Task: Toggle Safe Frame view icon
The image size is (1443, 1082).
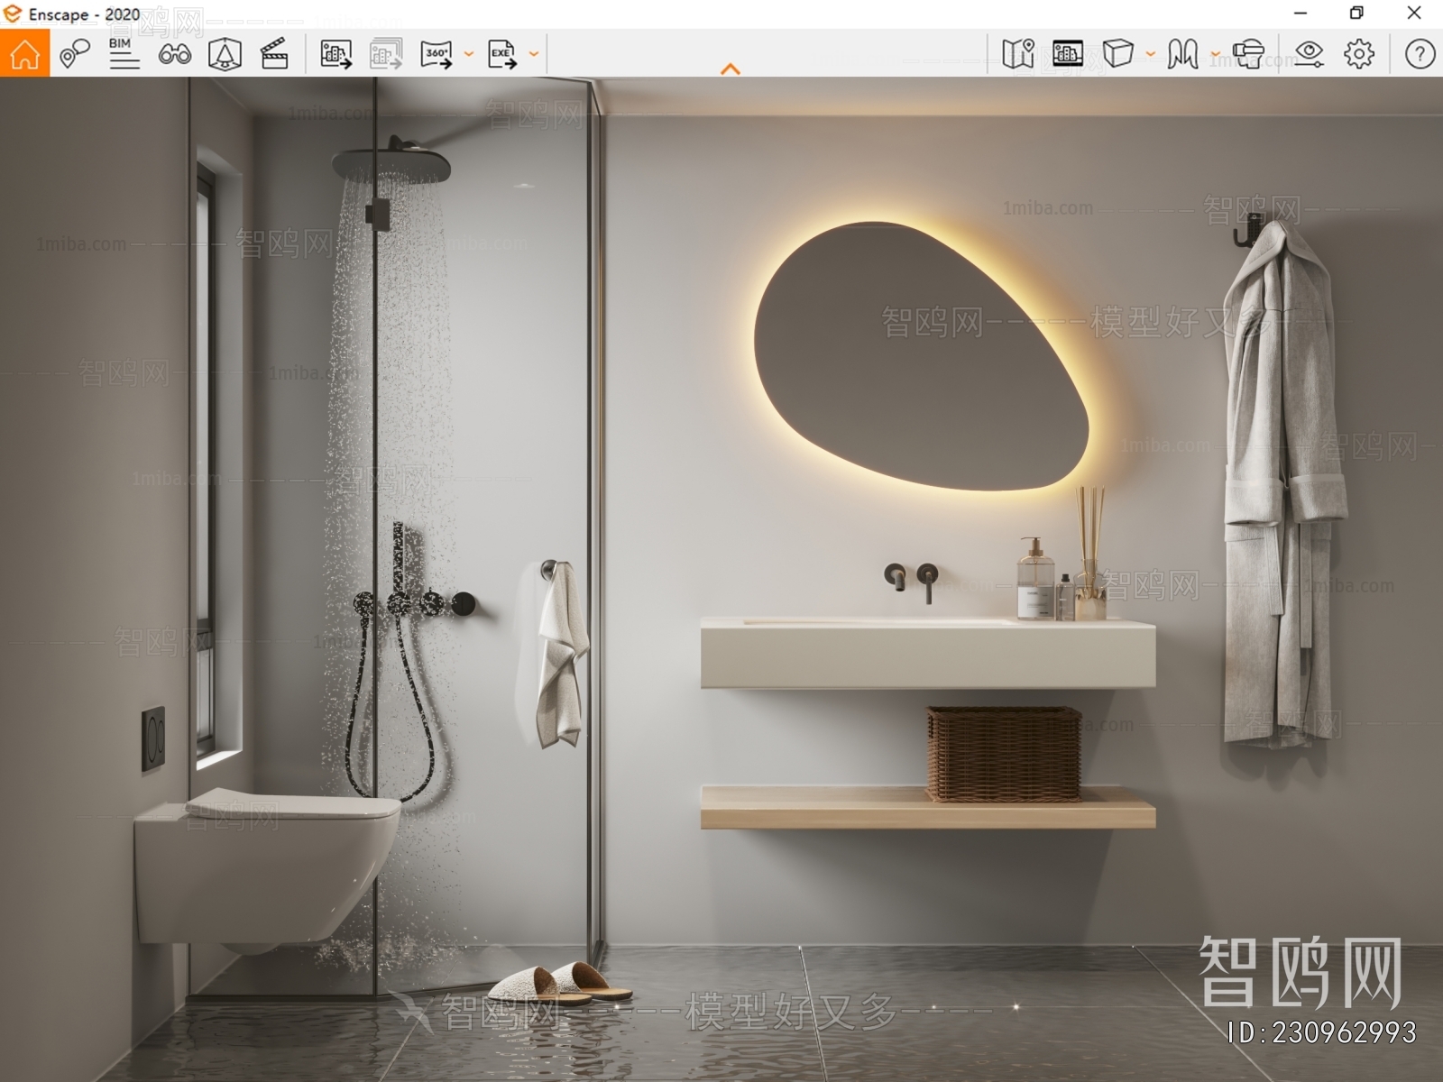Action: click(x=225, y=54)
